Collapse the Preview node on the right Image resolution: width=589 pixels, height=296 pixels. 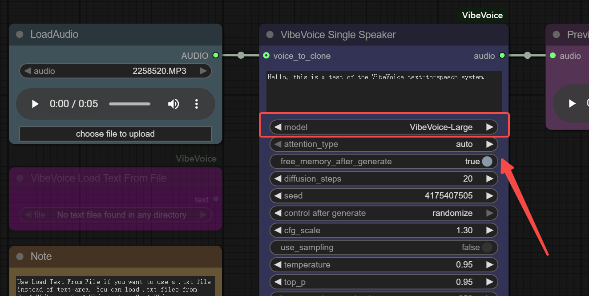click(x=556, y=35)
